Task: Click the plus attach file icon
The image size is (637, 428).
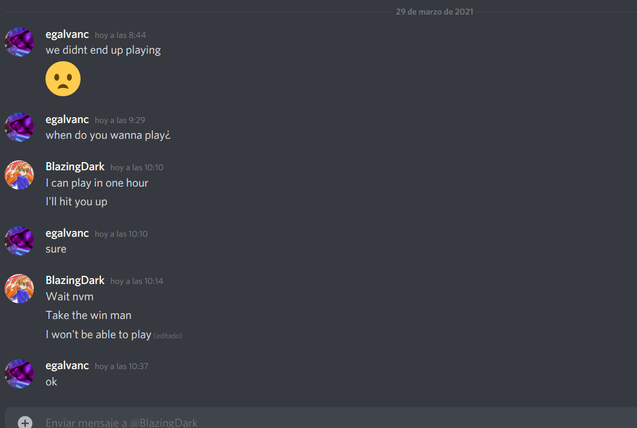Action: click(x=25, y=423)
